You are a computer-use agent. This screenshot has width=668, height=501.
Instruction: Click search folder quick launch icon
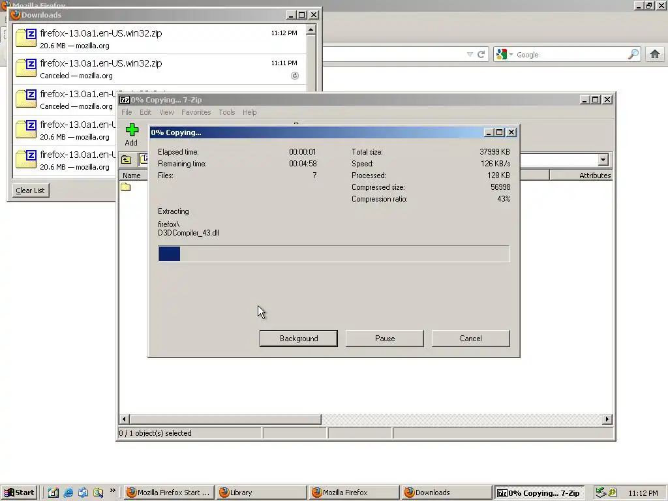point(98,493)
